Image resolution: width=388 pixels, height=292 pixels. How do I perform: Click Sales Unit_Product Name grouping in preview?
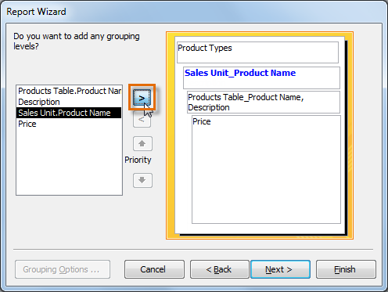[261, 78]
